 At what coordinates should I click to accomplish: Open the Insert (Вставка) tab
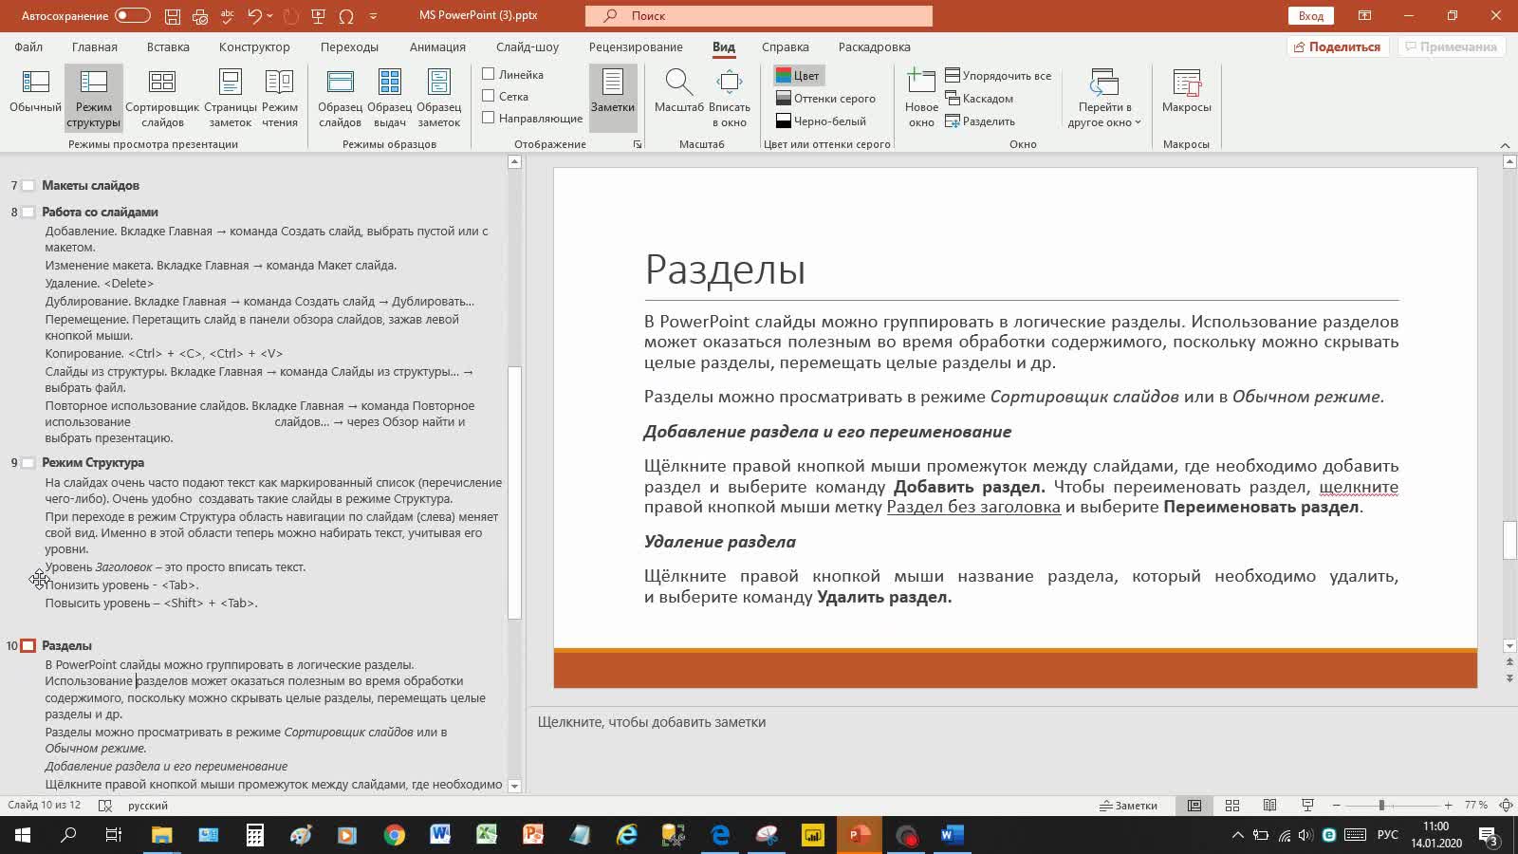pos(168,46)
